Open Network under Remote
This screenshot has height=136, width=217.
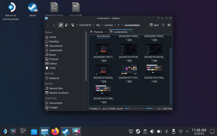click(x=52, y=78)
